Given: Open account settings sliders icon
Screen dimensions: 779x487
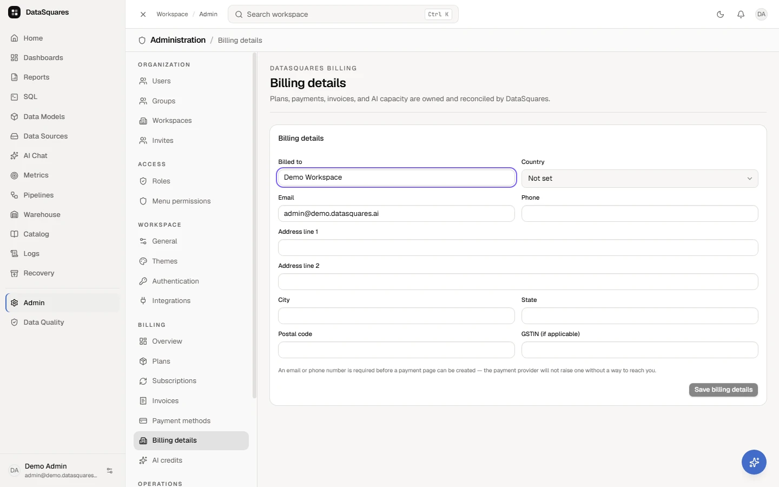Looking at the screenshot, I should [x=110, y=471].
